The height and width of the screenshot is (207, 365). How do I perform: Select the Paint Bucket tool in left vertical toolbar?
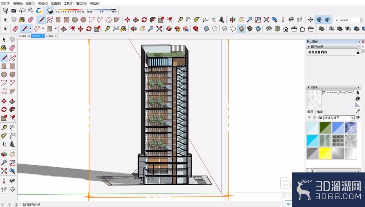tap(4, 48)
